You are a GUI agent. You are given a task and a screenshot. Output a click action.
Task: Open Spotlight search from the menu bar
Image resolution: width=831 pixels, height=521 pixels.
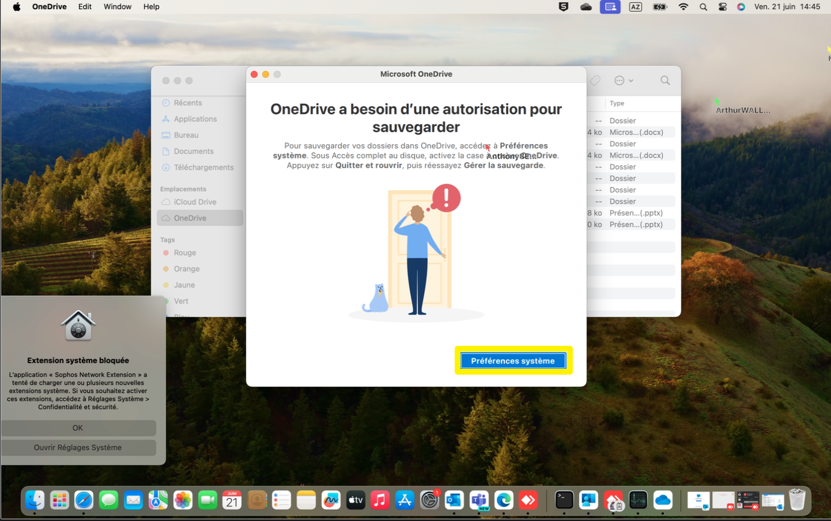tap(703, 7)
